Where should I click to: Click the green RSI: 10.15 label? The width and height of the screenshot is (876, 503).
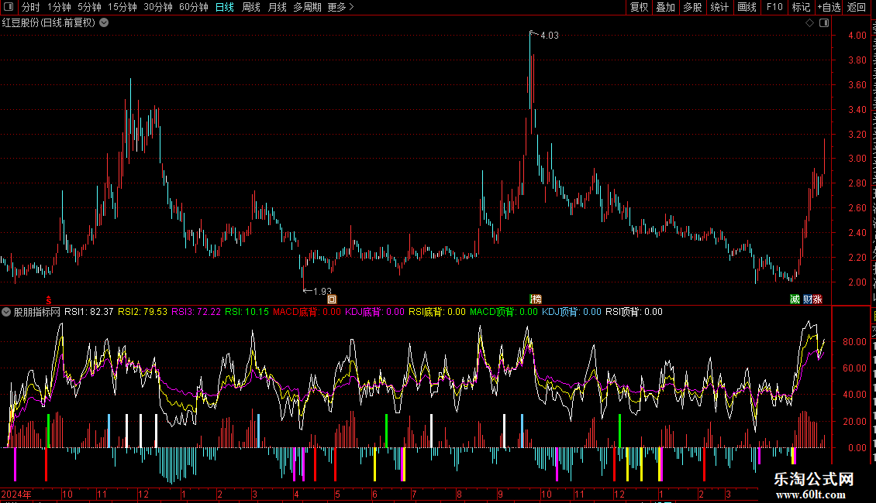tap(247, 312)
